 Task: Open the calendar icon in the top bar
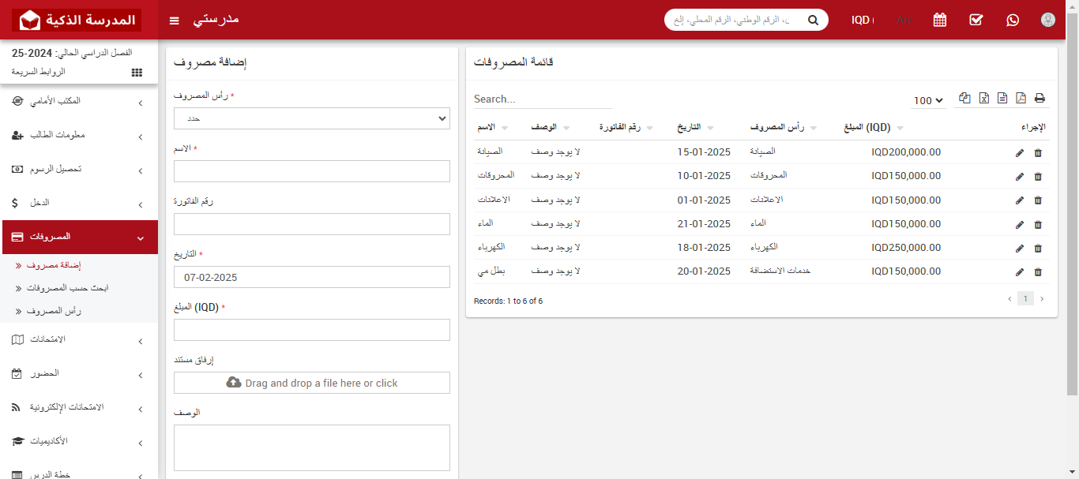939,19
